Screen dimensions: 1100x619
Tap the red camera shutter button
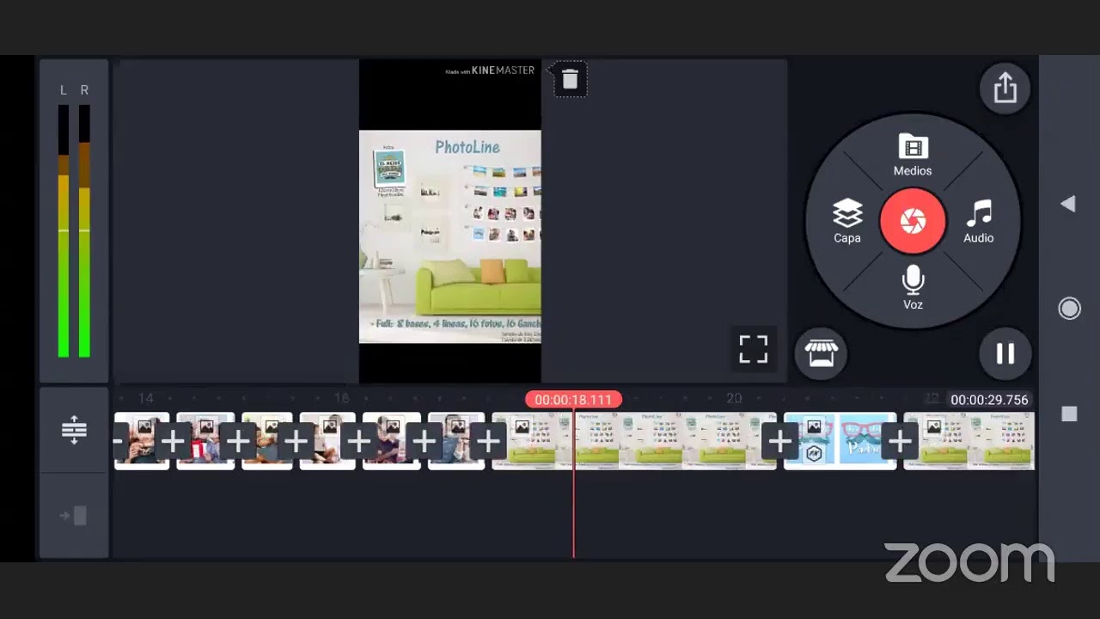pos(913,221)
